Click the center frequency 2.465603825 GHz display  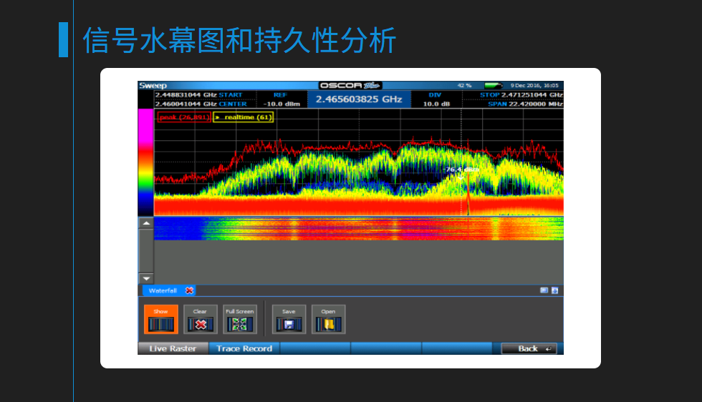click(x=359, y=99)
